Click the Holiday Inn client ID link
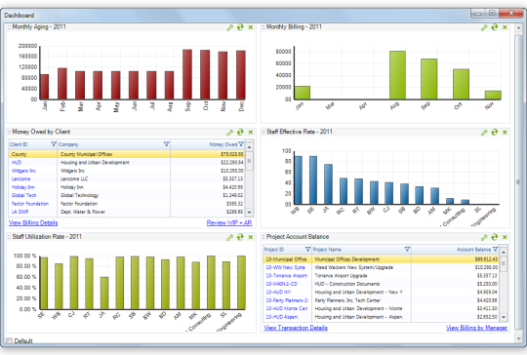The height and width of the screenshot is (355, 527). [x=23, y=187]
